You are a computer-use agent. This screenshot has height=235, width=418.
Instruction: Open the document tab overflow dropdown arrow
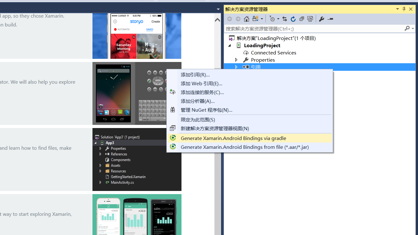218,9
